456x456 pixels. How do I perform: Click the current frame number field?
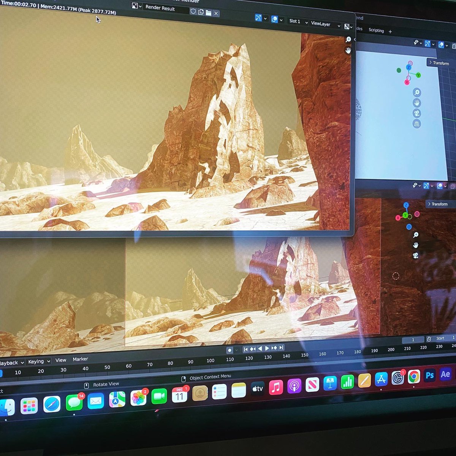pyautogui.click(x=413, y=340)
